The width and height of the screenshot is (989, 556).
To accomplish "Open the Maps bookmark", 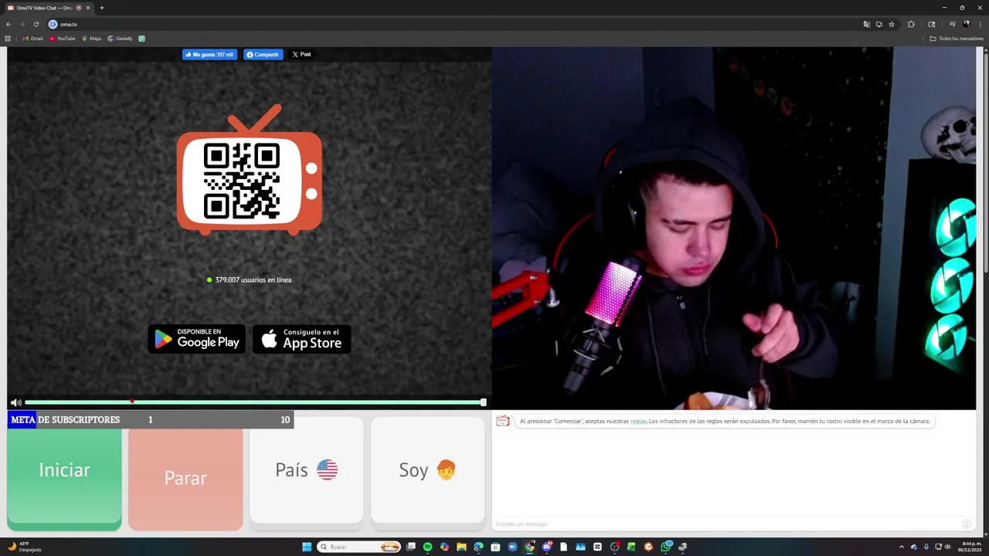I will (91, 39).
